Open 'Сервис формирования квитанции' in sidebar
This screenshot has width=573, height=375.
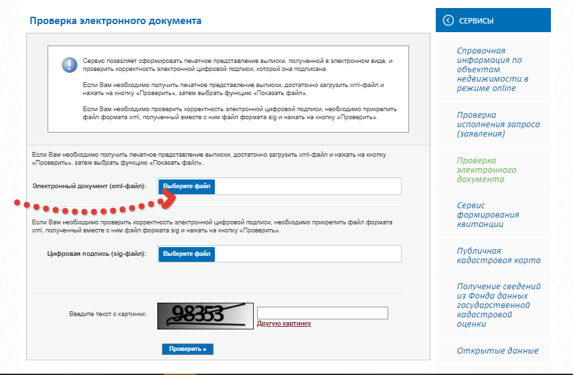click(487, 214)
